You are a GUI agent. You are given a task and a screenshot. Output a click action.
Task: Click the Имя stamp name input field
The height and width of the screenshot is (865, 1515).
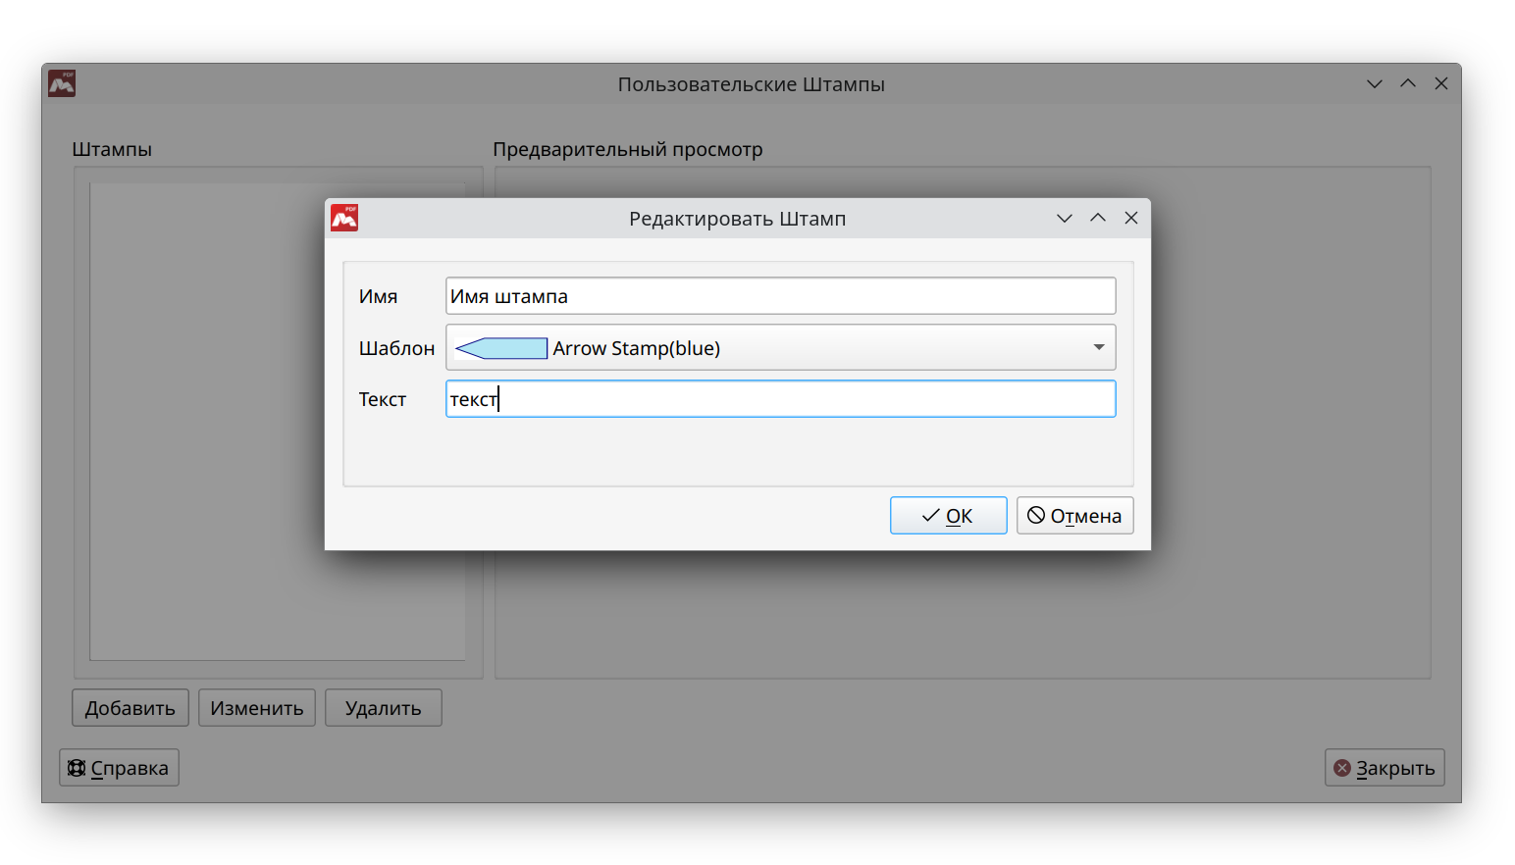[780, 296]
